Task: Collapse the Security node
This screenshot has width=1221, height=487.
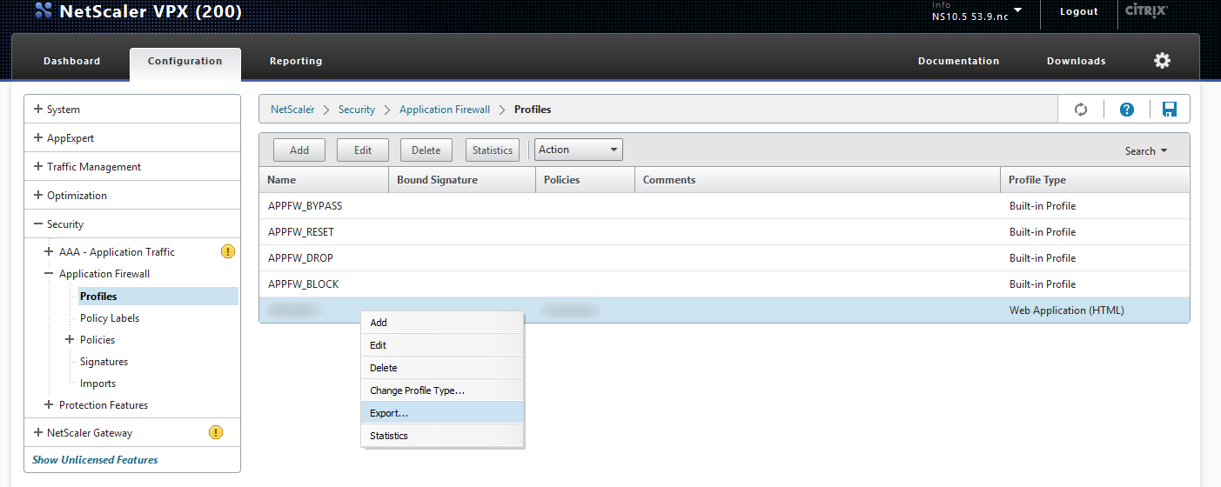Action: coord(37,224)
